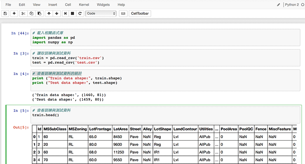The image size is (305, 164).
Task: Restart the kernel using the circular arrow
Action: pyautogui.click(x=80, y=14)
